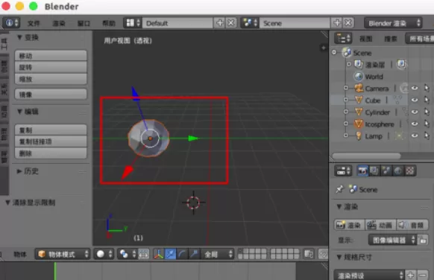The image size is (434, 280).
Task: Toggle visibility eye for Camera
Action: [x=415, y=88]
